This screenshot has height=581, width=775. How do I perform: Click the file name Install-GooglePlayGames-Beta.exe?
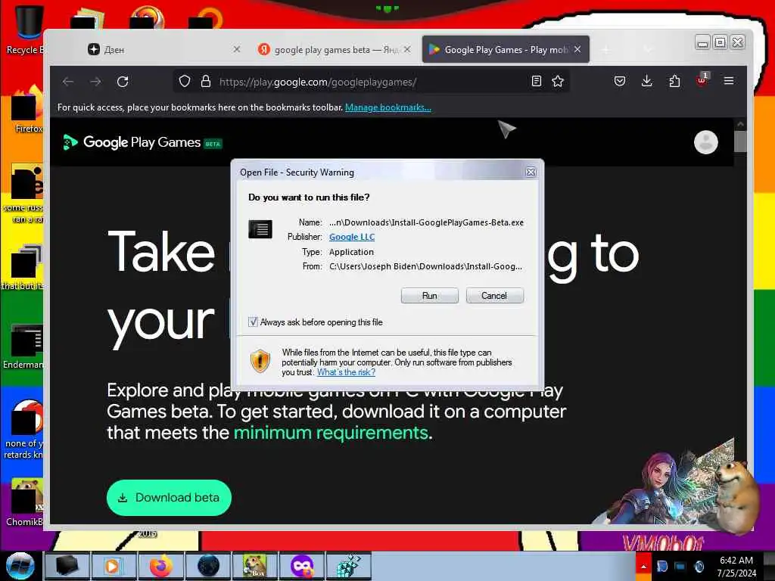tap(426, 222)
